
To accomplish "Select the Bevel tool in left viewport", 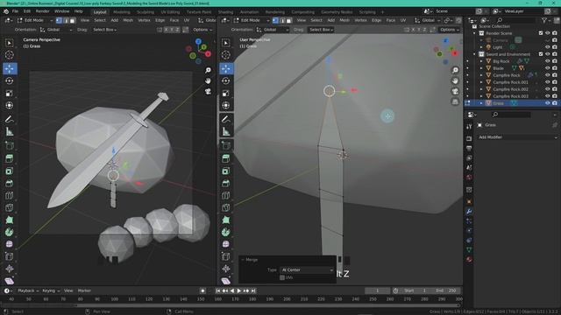I will pyautogui.click(x=10, y=183).
